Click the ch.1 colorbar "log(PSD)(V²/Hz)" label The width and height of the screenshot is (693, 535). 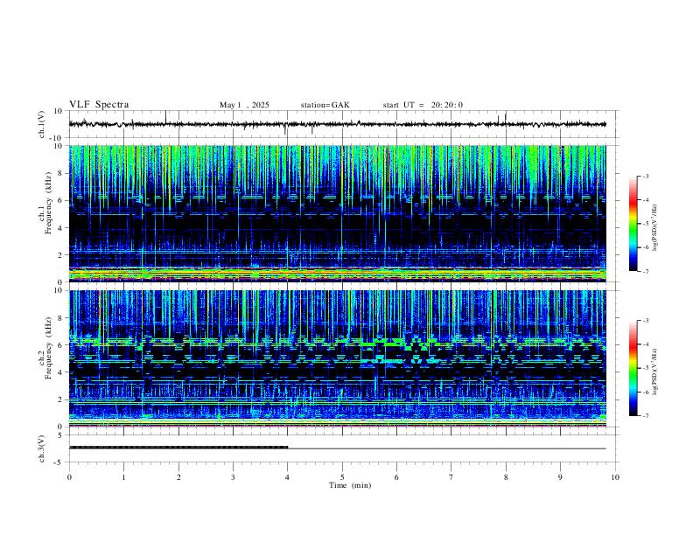654,228
